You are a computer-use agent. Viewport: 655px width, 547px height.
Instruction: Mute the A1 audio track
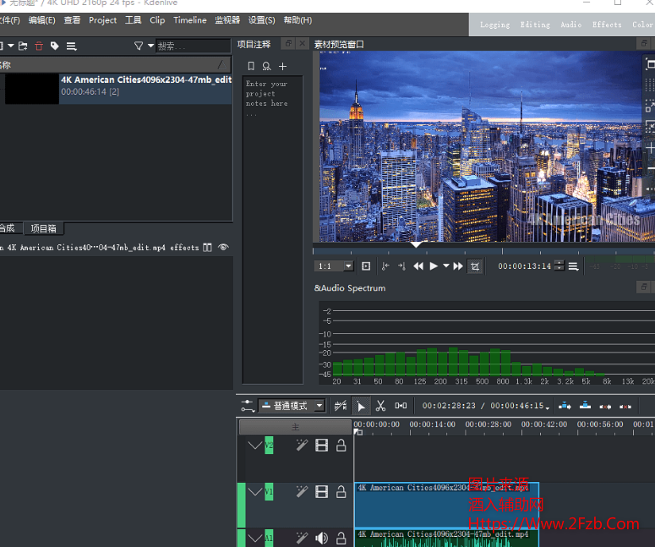tap(321, 539)
